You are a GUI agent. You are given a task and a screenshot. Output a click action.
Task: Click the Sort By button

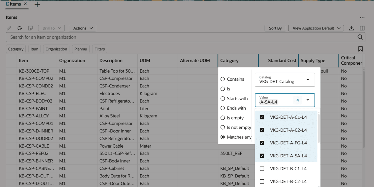tap(275, 28)
